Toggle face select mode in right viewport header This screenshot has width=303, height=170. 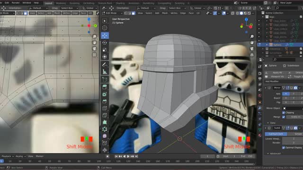pyautogui.click(x=134, y=13)
